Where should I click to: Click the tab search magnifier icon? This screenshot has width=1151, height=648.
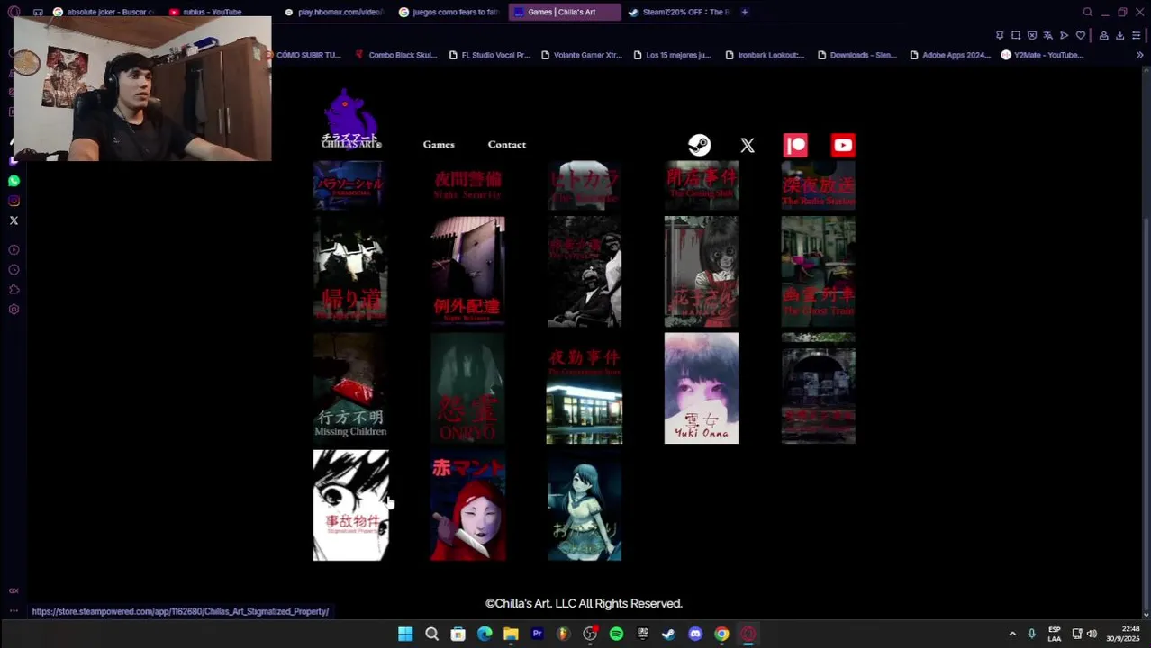click(1087, 12)
